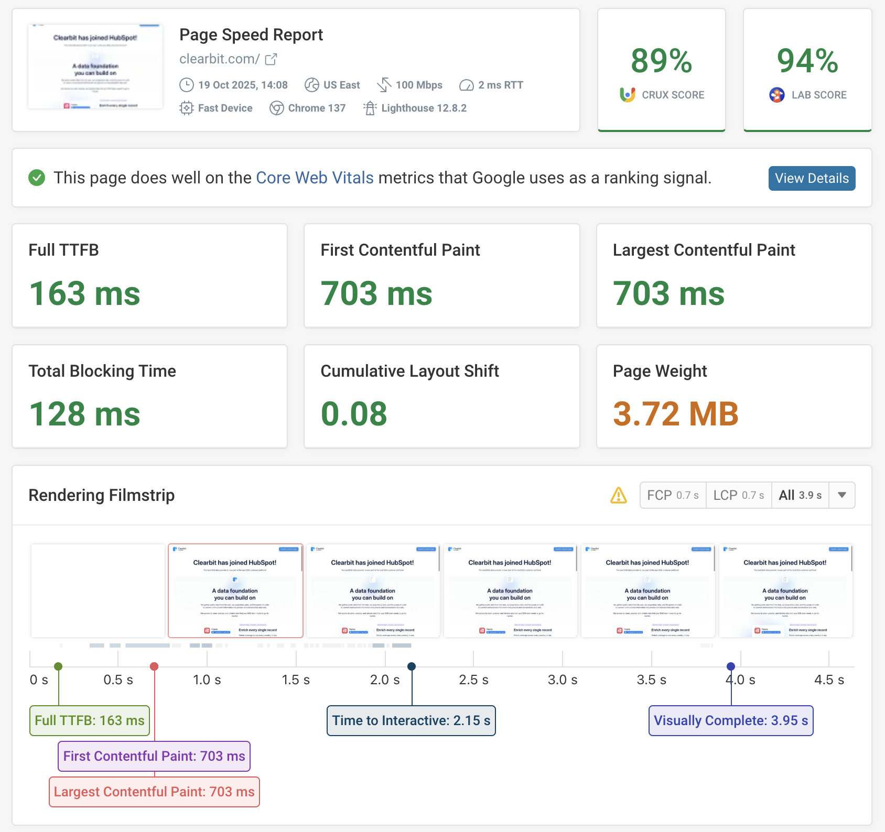The image size is (885, 832).
Task: Click the yellow warning triangle in Rendering Filmstrip
Action: point(619,495)
